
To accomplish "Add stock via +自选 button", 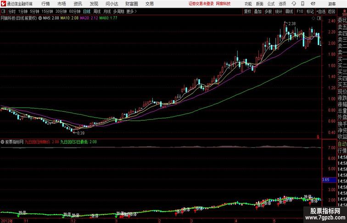I will click(321, 11).
